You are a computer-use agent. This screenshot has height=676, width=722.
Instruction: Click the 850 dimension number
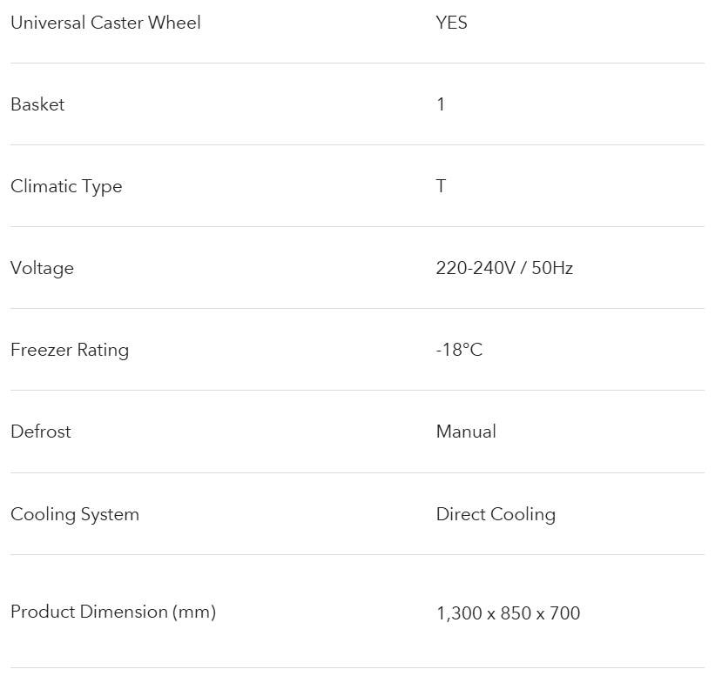(516, 613)
